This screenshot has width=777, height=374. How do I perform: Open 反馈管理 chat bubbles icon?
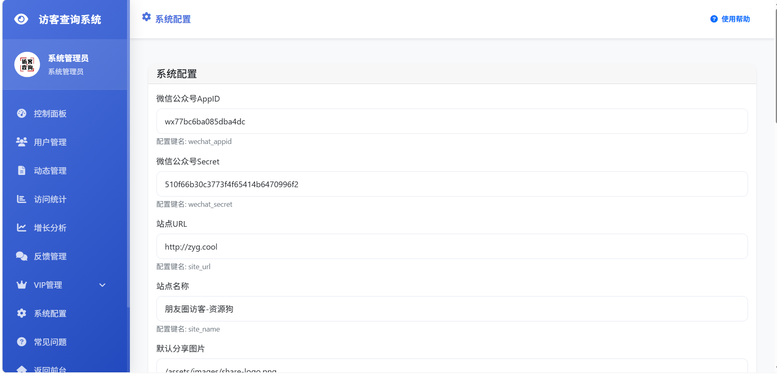pyautogui.click(x=22, y=256)
